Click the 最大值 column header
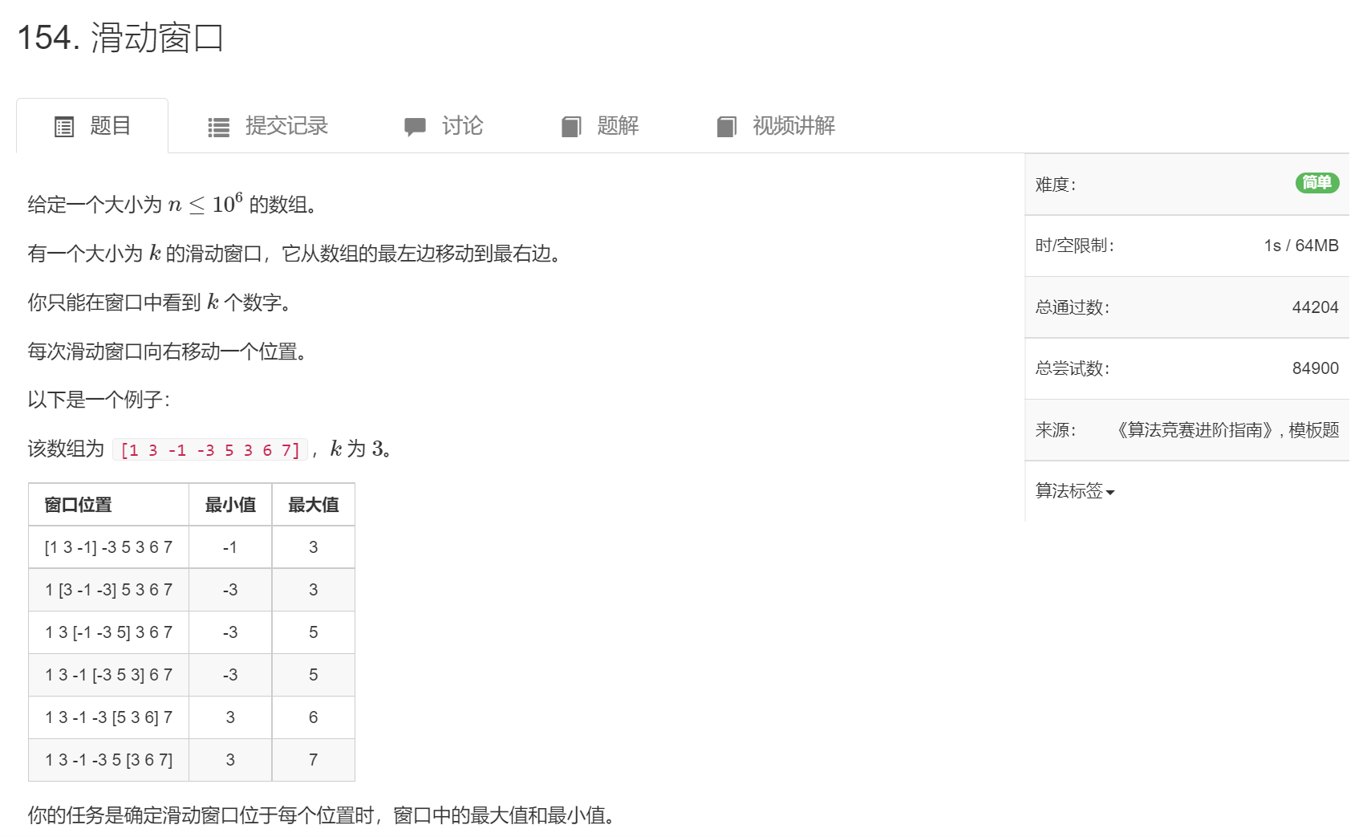Viewport: 1367px width, 837px height. tap(314, 505)
